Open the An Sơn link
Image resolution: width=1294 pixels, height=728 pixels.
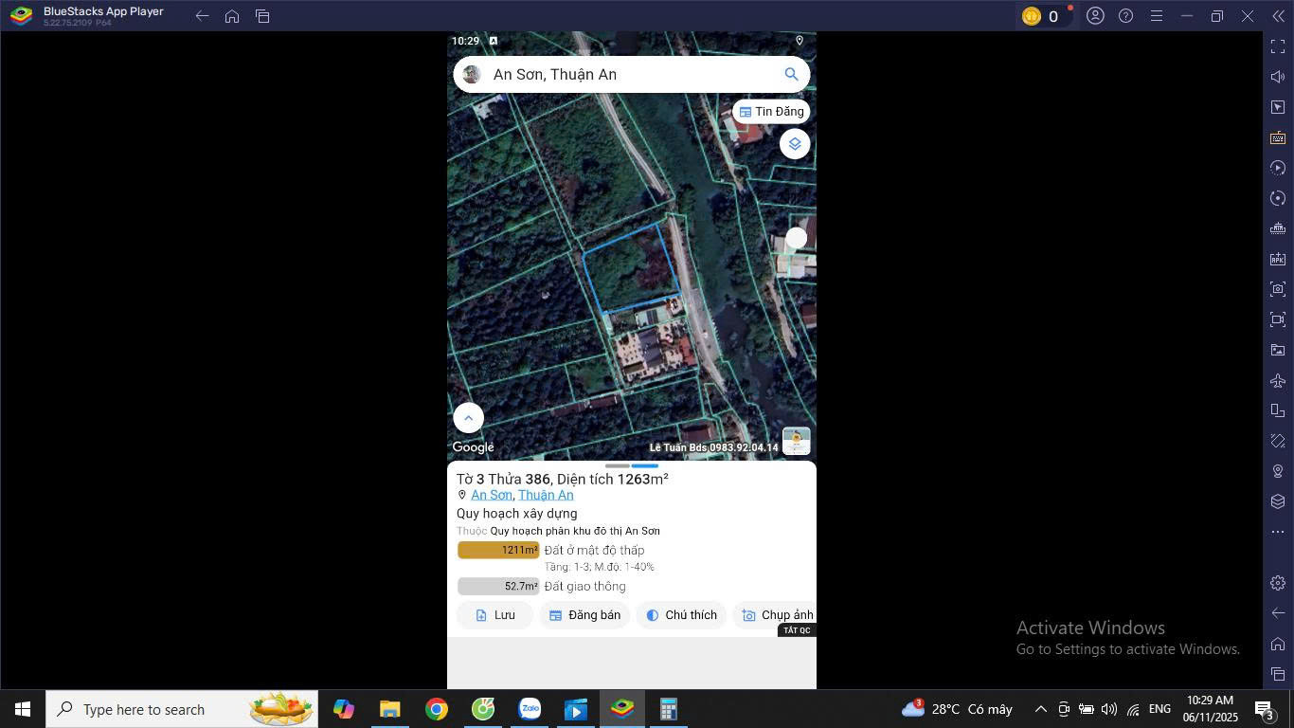coord(492,495)
